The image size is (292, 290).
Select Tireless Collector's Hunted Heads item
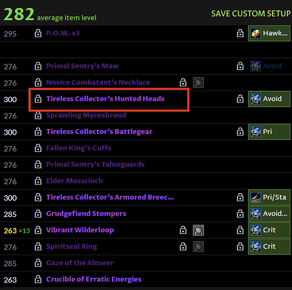pyautogui.click(x=105, y=99)
